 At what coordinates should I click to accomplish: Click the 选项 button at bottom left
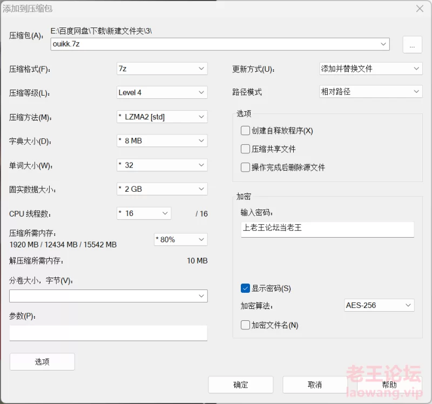pos(42,362)
